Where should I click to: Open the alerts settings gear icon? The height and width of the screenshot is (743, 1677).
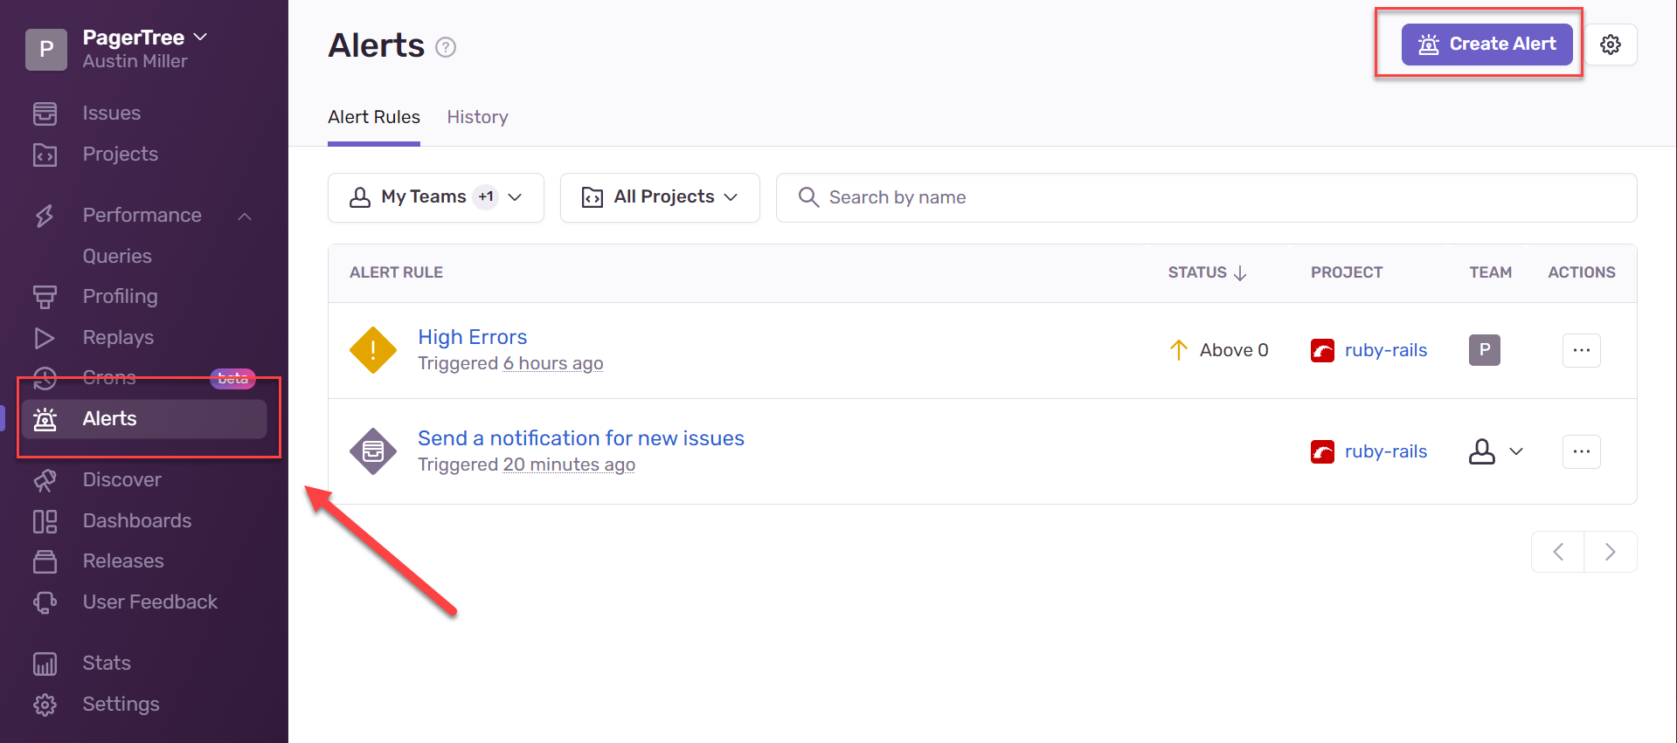point(1610,45)
